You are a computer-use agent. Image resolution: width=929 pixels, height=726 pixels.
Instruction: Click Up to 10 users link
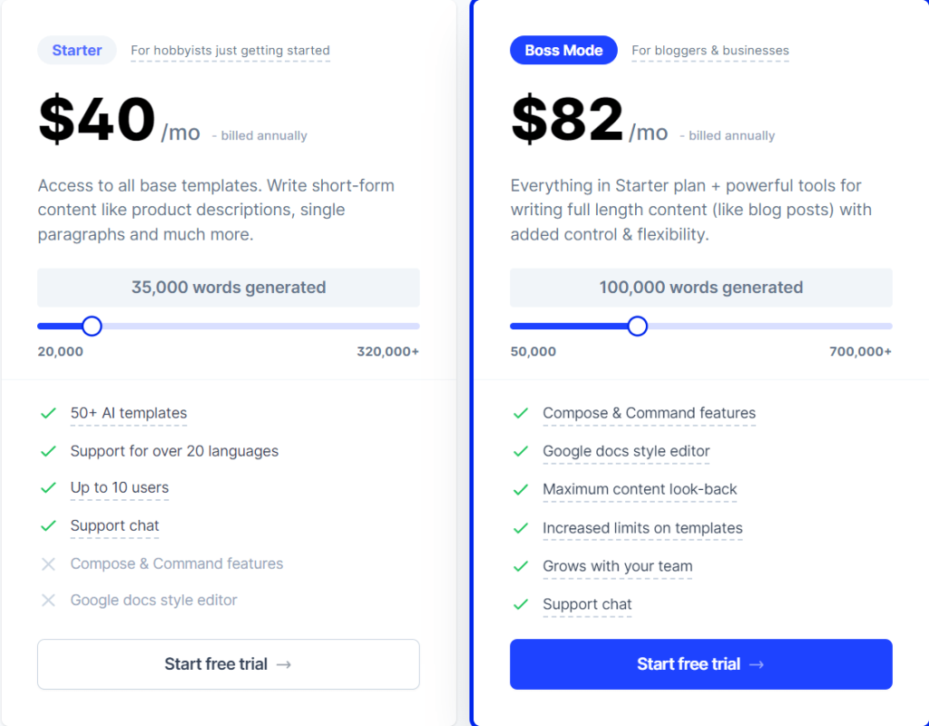tap(120, 487)
